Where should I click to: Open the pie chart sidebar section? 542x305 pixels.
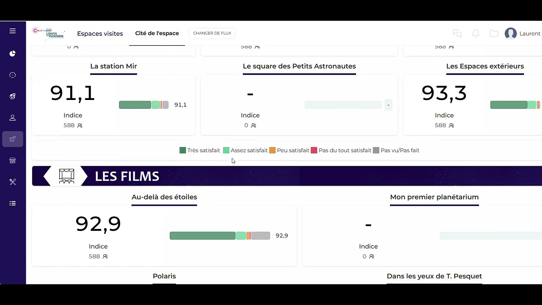tap(13, 53)
